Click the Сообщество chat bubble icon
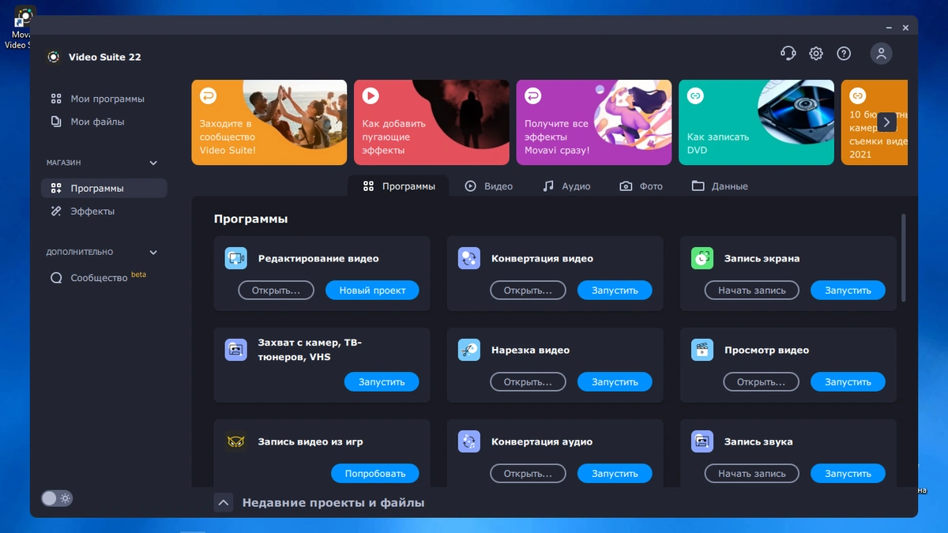Screen dimensions: 948x533 pyautogui.click(x=56, y=278)
